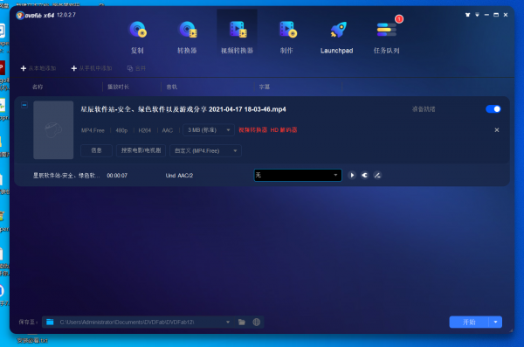Viewport: 524px width, 347px height.
Task: Maximize the DVDFab window
Action: point(496,15)
